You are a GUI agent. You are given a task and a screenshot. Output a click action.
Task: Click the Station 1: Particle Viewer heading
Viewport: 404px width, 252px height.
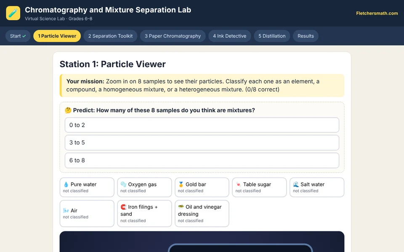(113, 64)
